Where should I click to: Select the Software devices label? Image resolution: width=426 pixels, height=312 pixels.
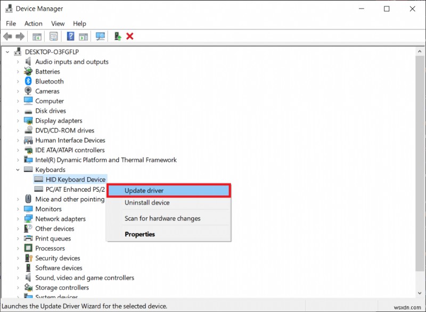click(59, 268)
